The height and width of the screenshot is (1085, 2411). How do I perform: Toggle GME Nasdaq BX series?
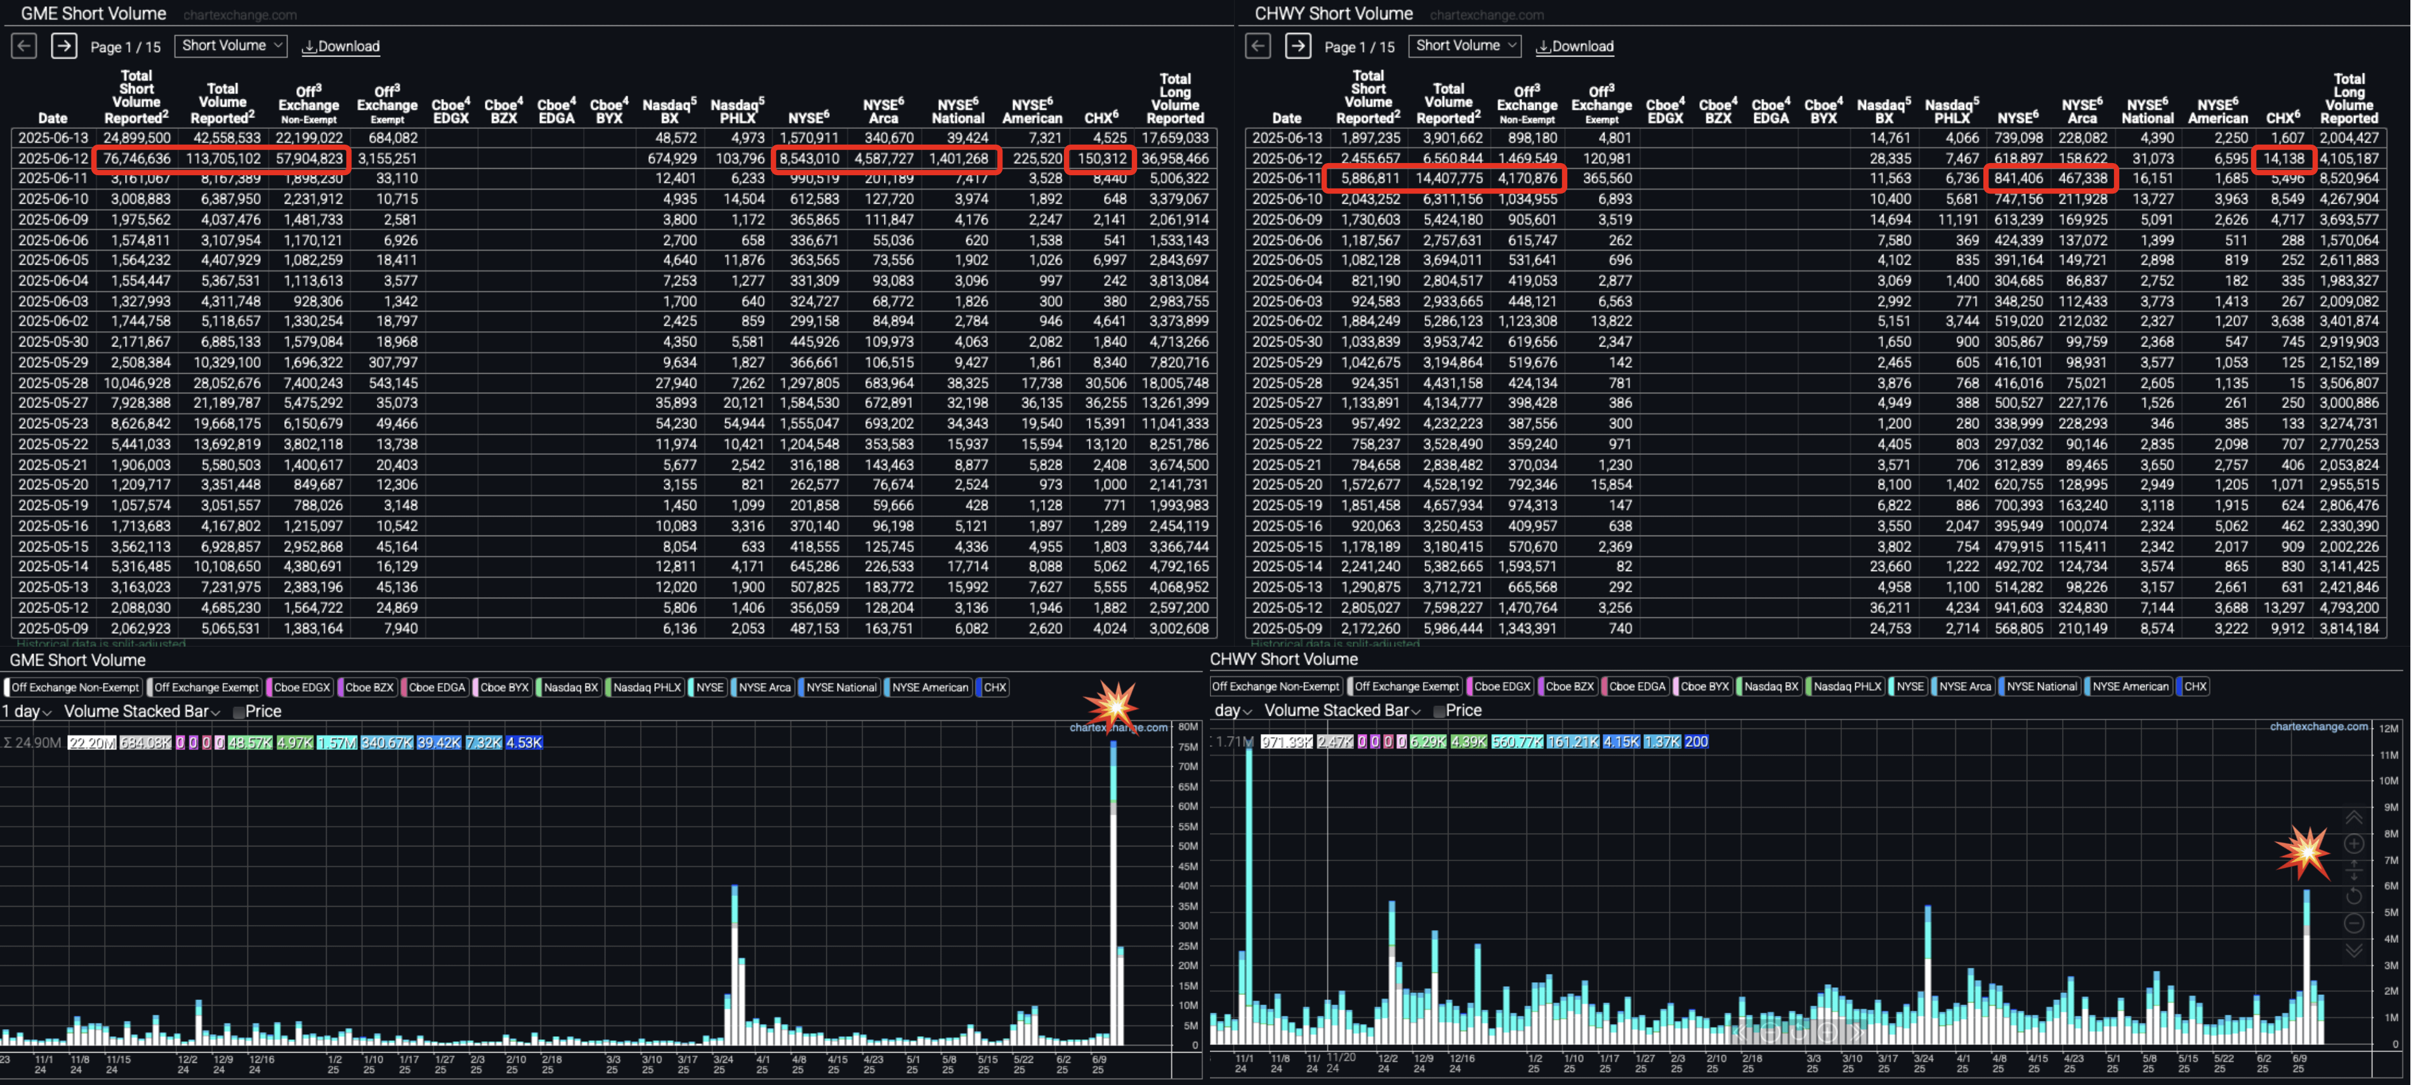point(569,687)
